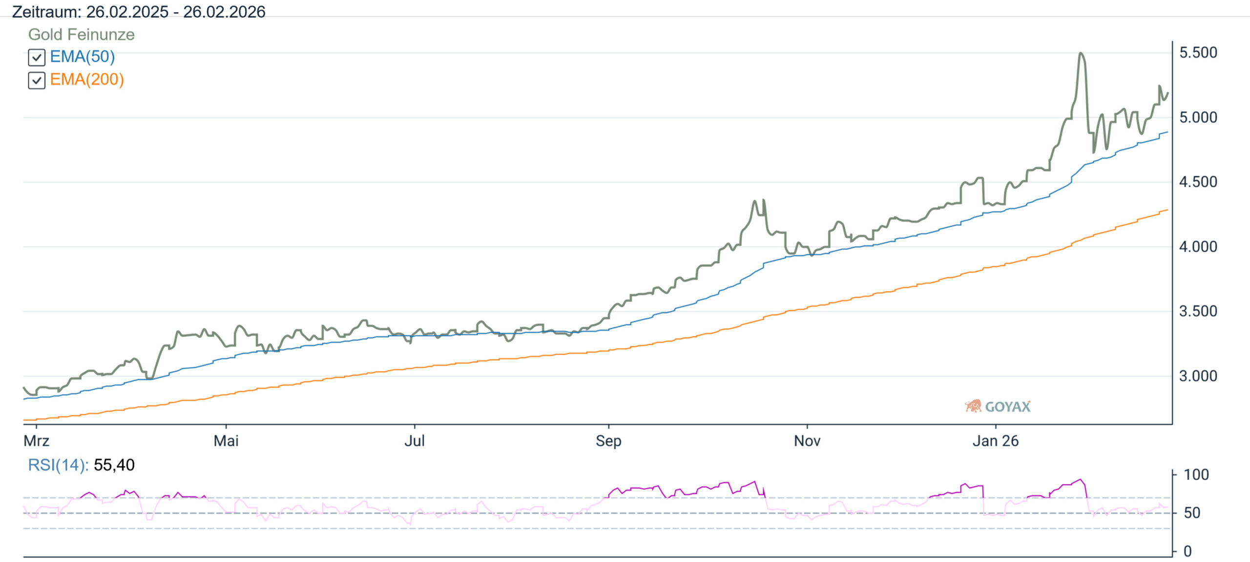Click the Zeitraum date range text

tap(139, 12)
